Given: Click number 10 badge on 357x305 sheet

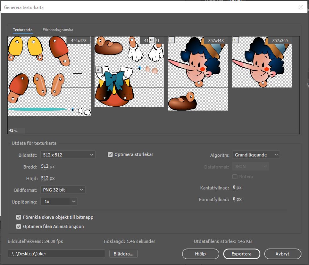Looking at the screenshot, I should 236,40.
